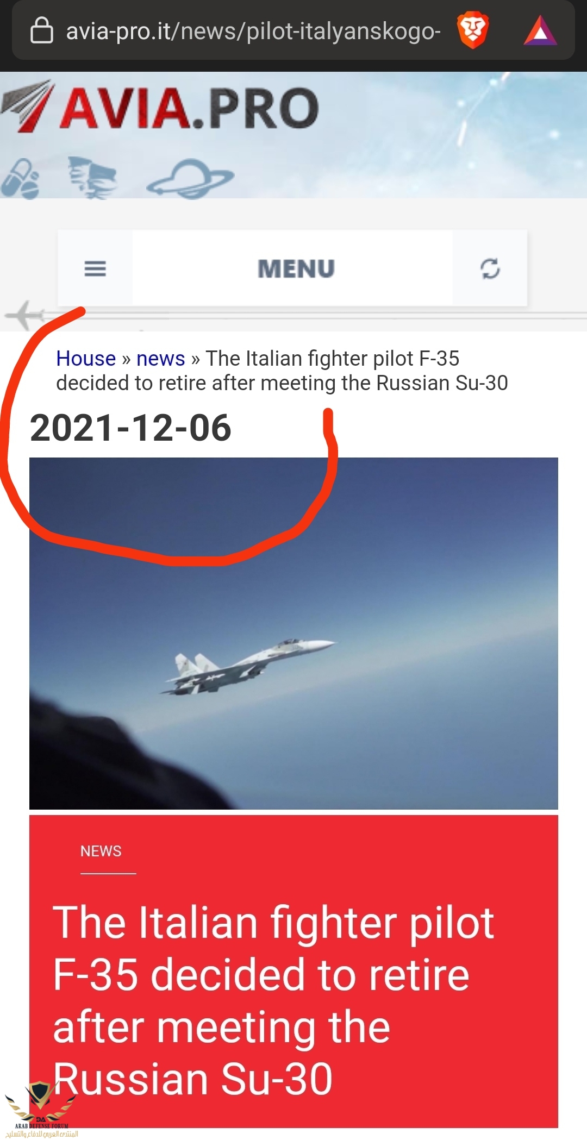Click the 2021-12-06 date heading
The height and width of the screenshot is (1140, 587).
pos(130,428)
